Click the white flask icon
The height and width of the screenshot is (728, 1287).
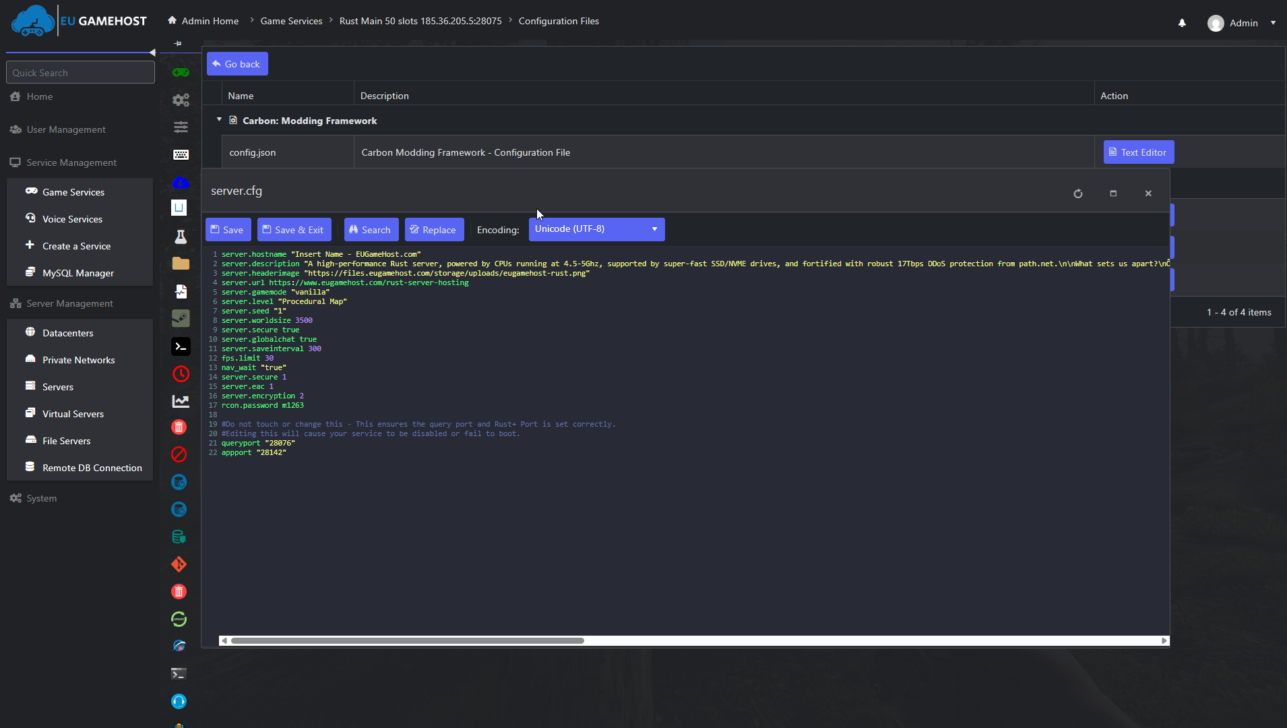point(180,237)
